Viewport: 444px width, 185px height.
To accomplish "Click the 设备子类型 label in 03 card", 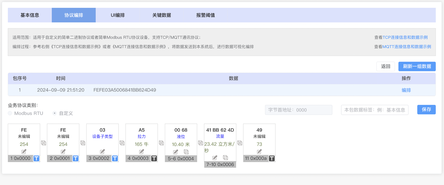I will coord(102,136).
